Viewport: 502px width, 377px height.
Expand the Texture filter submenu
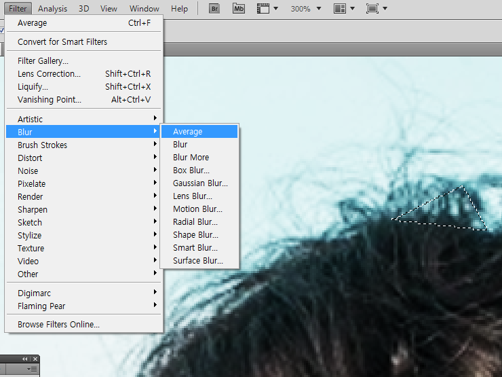pos(83,248)
